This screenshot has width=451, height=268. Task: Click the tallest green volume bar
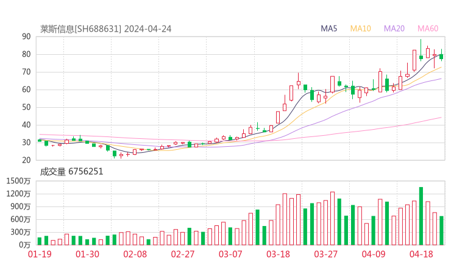[x=421, y=216]
